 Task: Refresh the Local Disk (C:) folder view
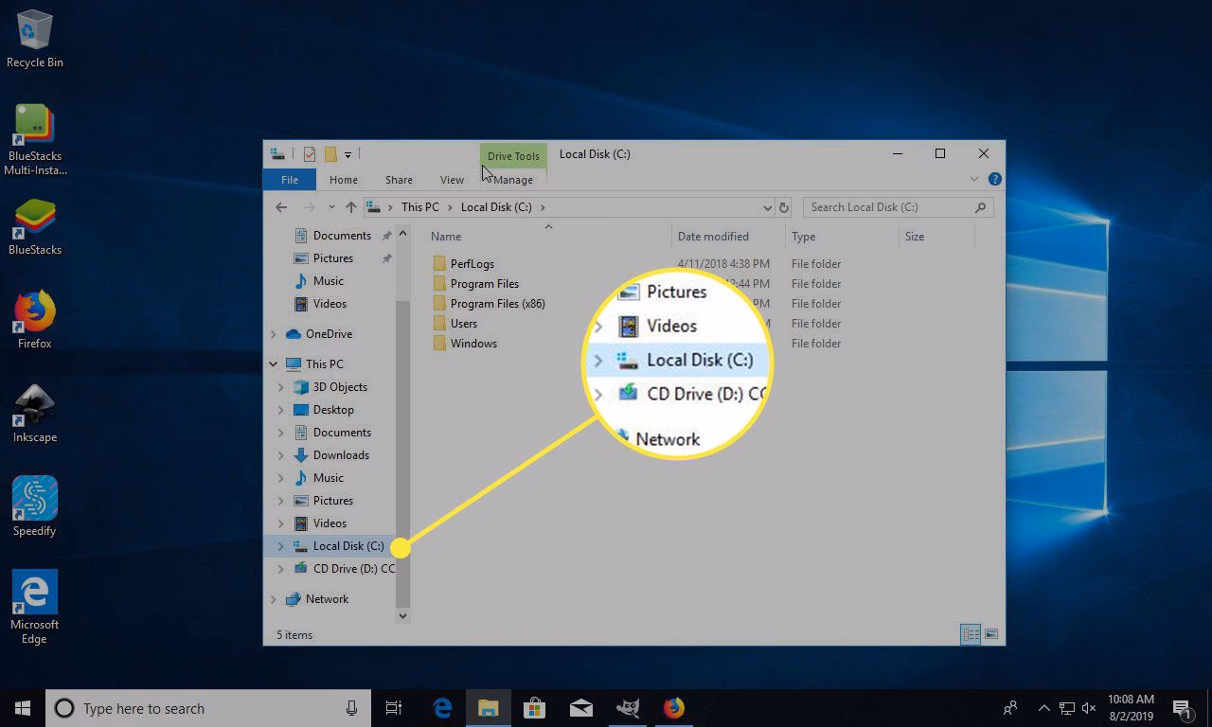tap(783, 207)
